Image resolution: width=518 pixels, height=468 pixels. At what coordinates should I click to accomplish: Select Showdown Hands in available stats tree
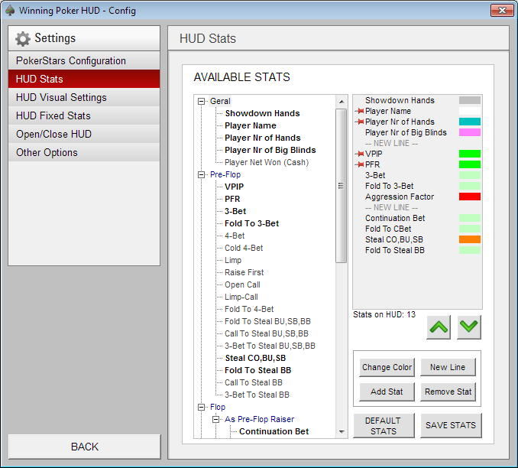pos(262,113)
